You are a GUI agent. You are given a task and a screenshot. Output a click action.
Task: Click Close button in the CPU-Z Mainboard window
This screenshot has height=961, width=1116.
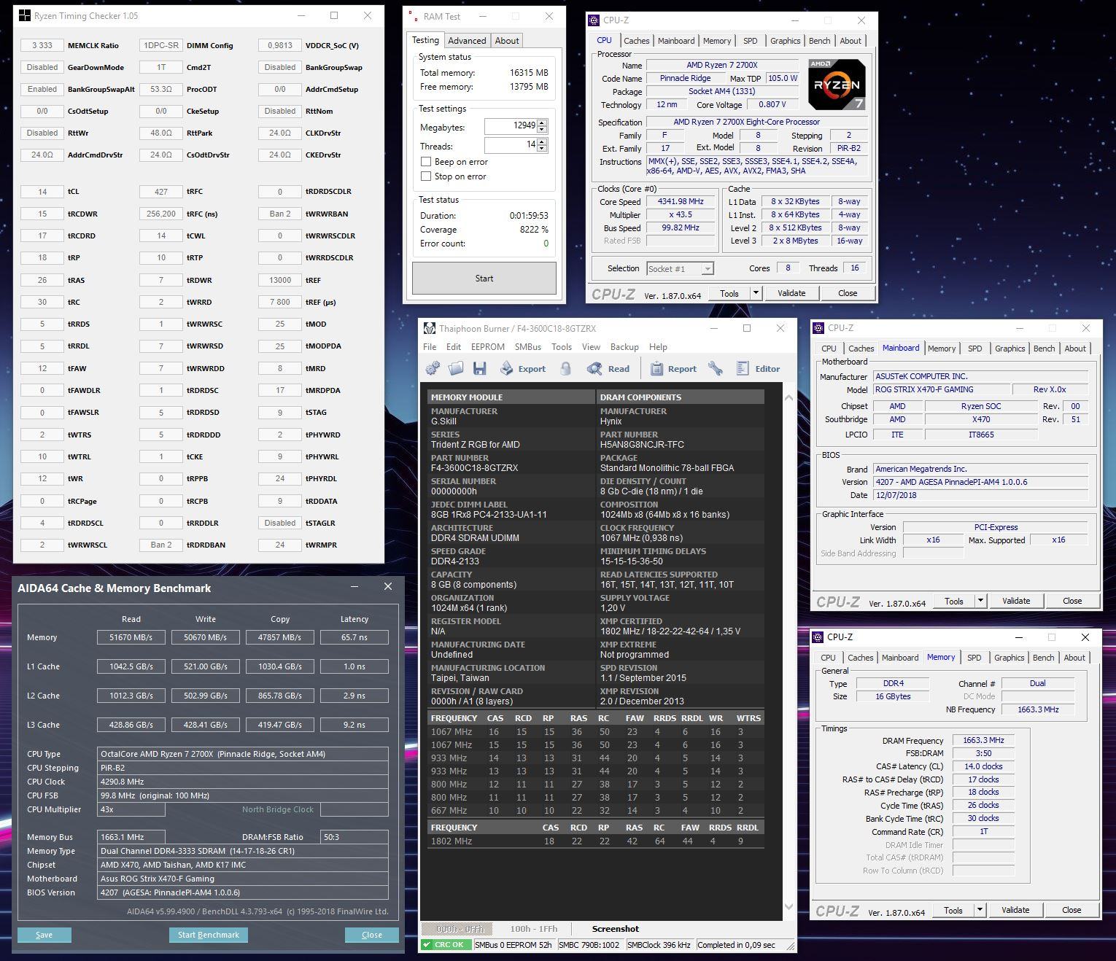1072,601
